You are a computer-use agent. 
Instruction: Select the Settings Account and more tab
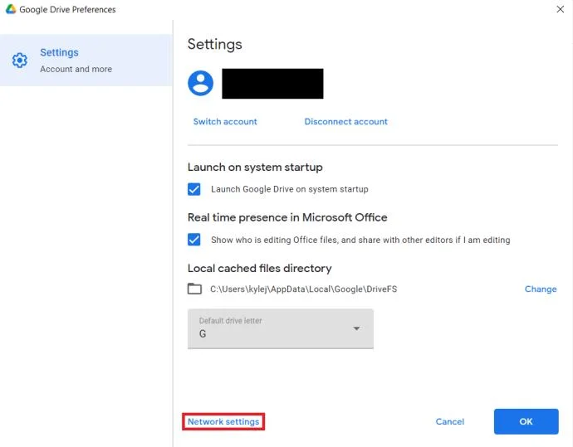(86, 61)
